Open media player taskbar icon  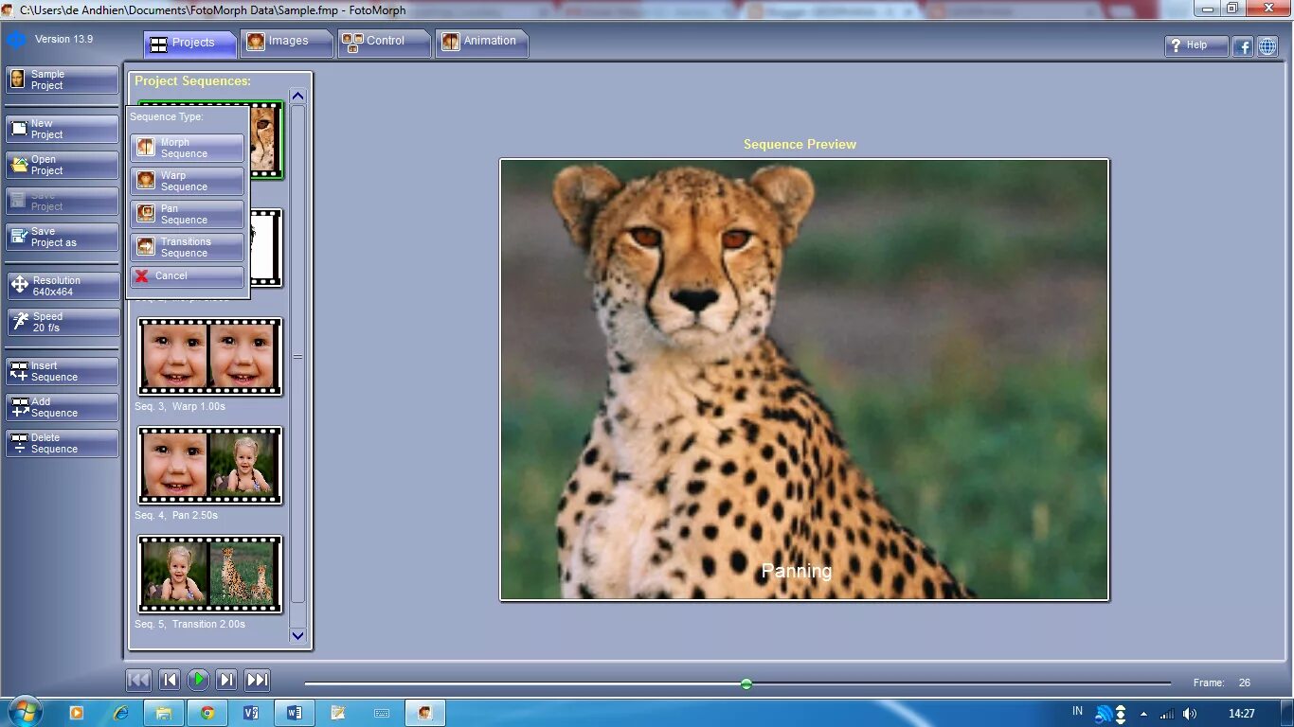coord(77,713)
